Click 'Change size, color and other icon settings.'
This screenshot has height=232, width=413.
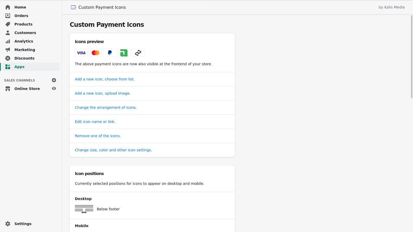(x=113, y=150)
